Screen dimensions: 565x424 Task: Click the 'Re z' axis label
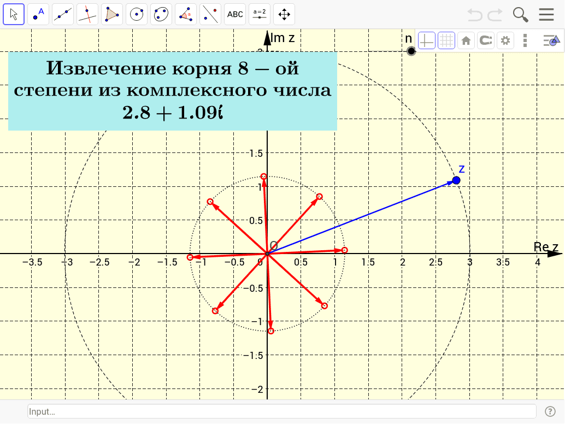click(546, 247)
